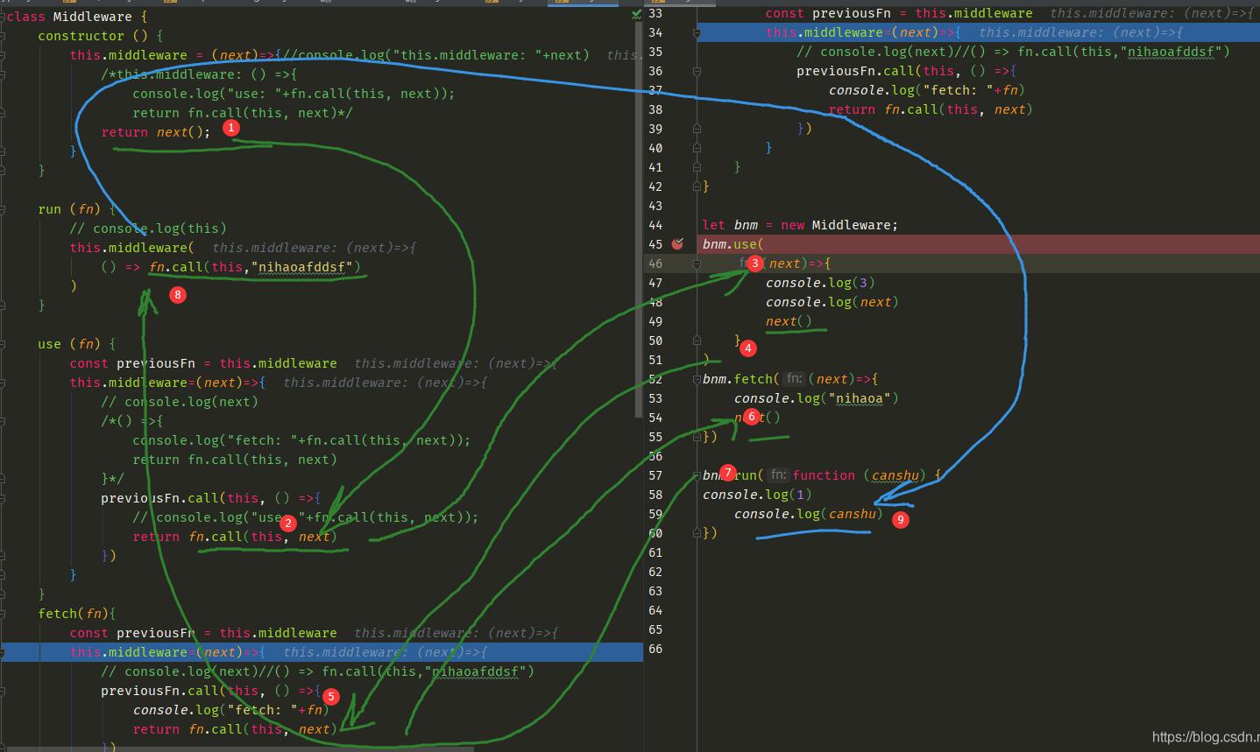This screenshot has height=752, width=1260.
Task: Click the breakpoint icon on line 45
Action: coord(677,244)
